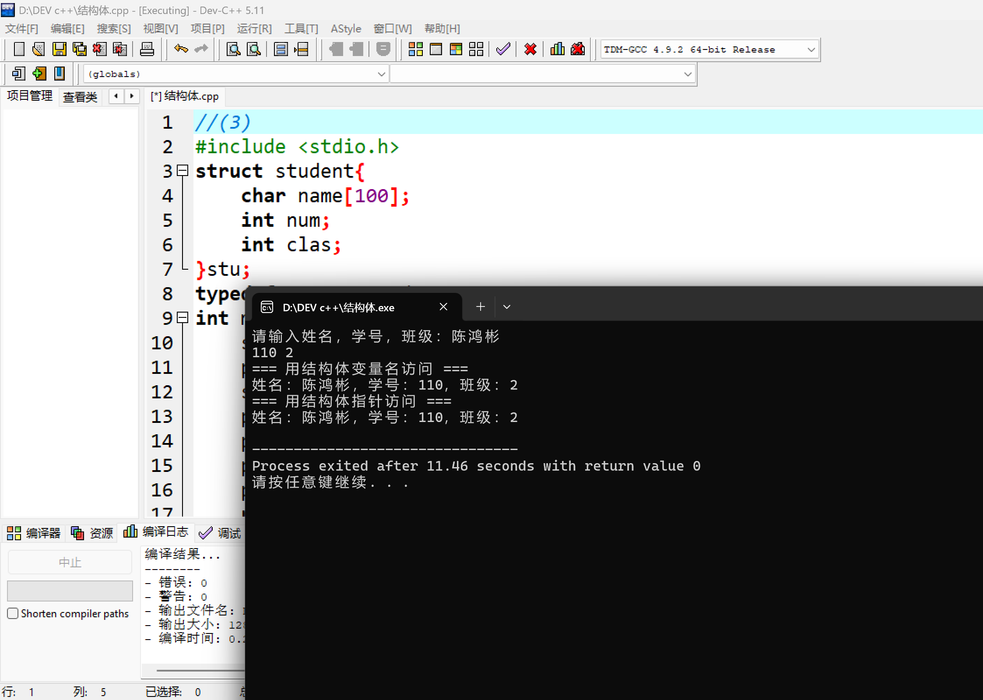Viewport: 983px width, 700px height.
Task: Add new terminal tab with plus button
Action: (x=481, y=307)
